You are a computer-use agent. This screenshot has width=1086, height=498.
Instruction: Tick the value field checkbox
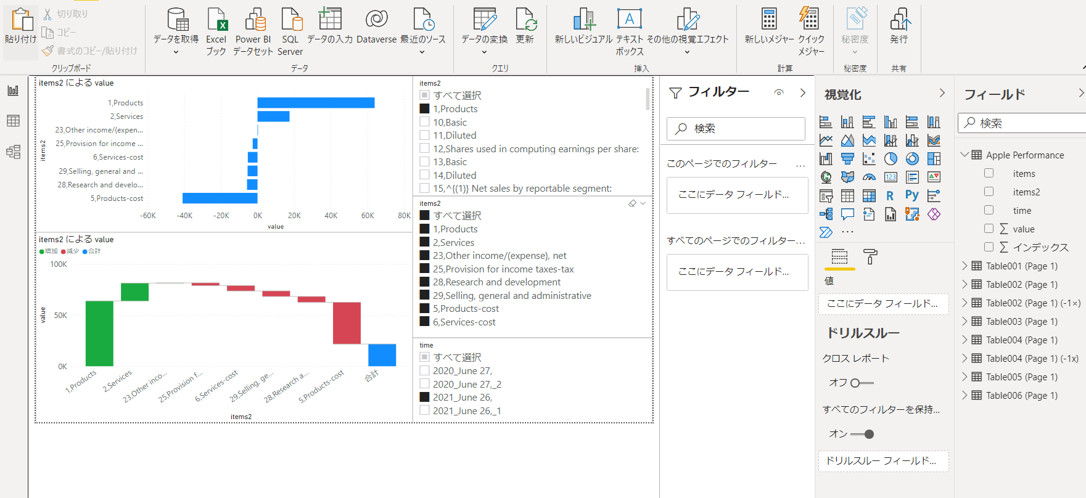point(989,229)
